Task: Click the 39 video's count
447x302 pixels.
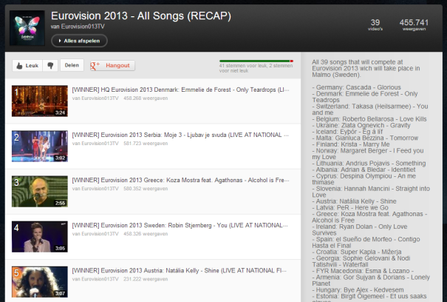Action: pos(375,24)
